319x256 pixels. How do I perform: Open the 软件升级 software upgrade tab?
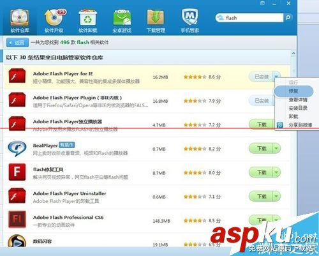coord(54,21)
